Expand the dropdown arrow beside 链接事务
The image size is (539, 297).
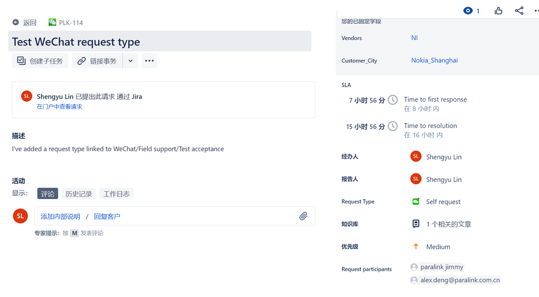coord(131,61)
